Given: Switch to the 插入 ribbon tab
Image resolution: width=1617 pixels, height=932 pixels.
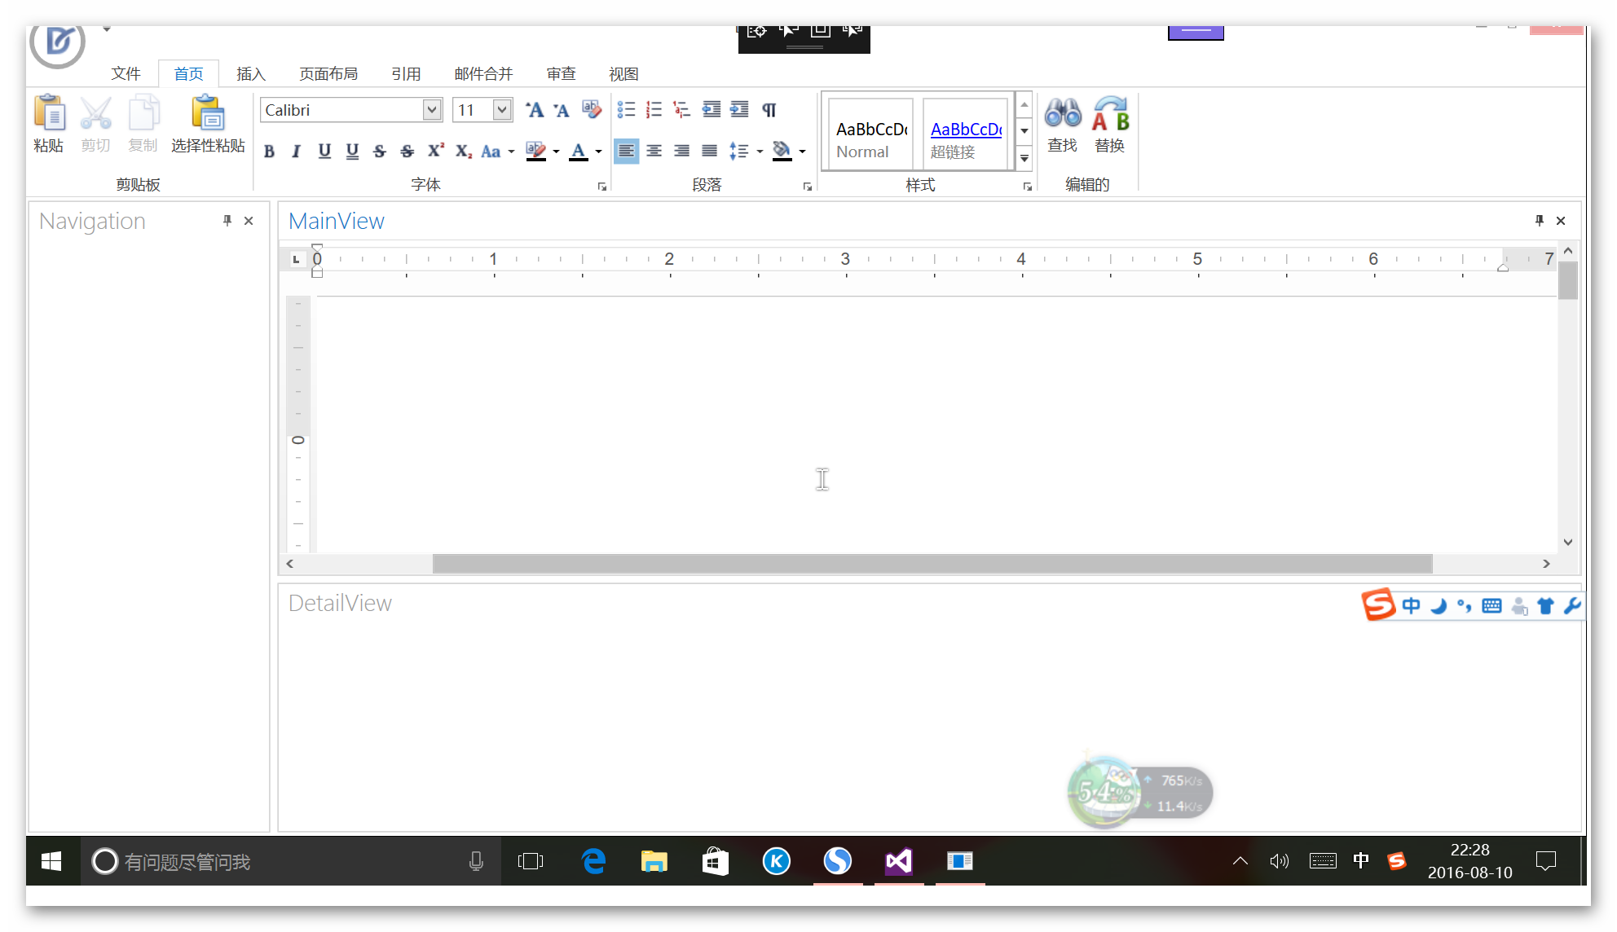Looking at the screenshot, I should [251, 73].
